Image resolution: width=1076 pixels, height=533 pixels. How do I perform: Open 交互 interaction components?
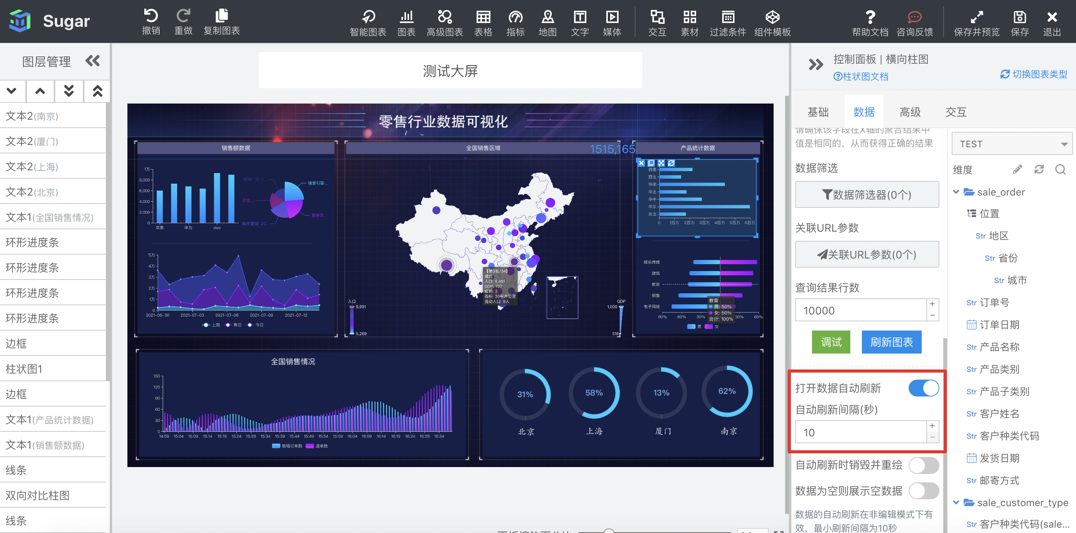657,23
